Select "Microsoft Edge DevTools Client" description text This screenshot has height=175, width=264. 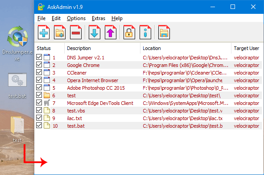[x=100, y=103]
